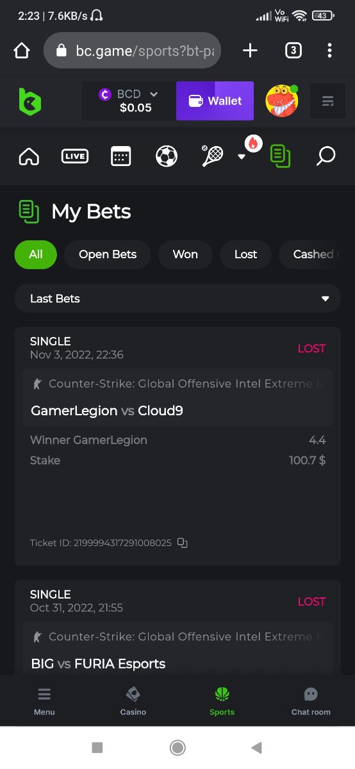The height and width of the screenshot is (769, 355).
Task: Show LIVE events icon
Action: 75,156
